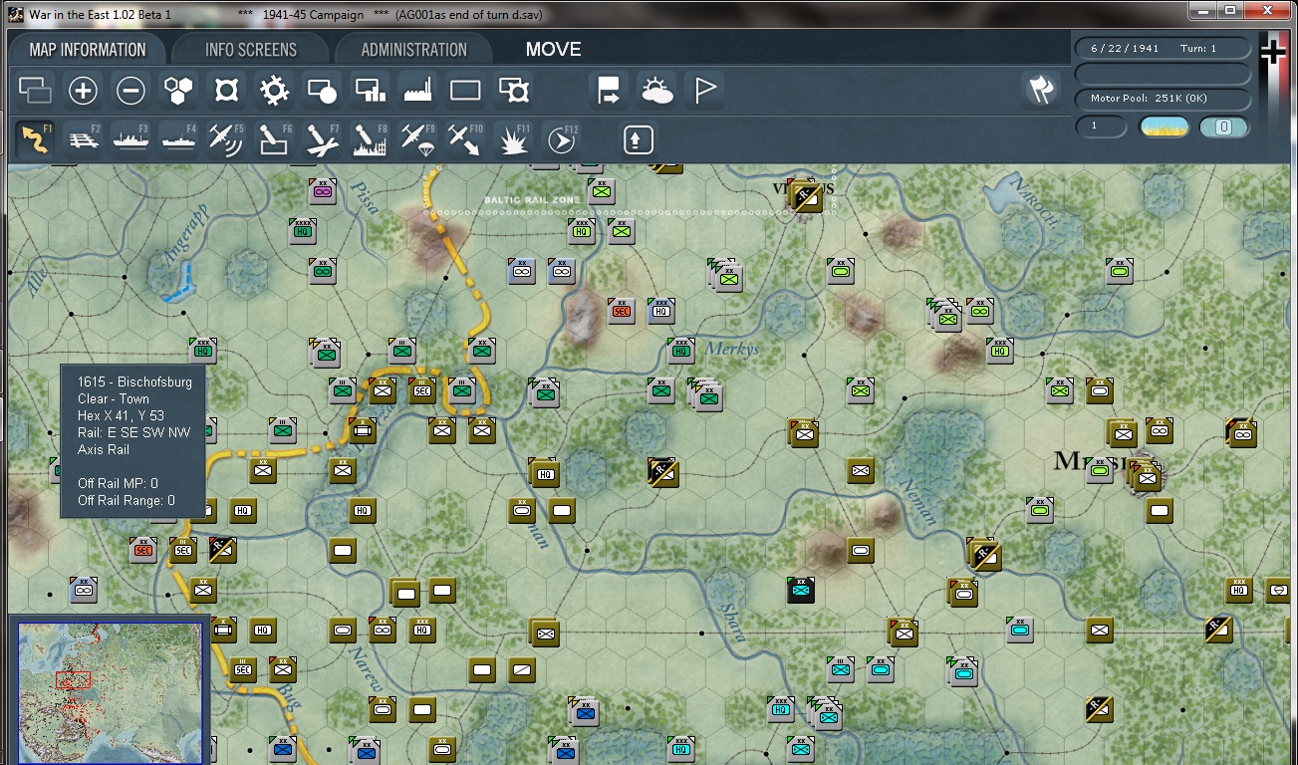Select the F1 move mode
This screenshot has width=1298, height=765.
[35, 139]
